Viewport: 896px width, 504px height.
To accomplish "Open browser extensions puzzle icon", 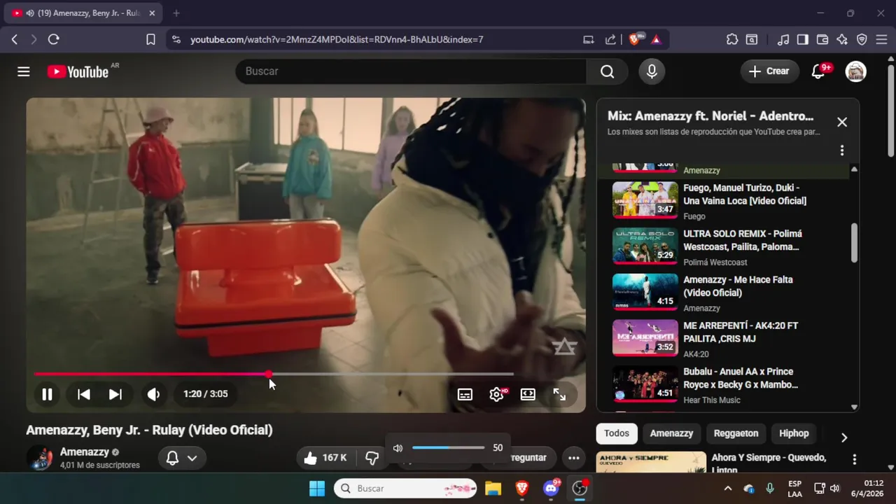I will coord(732,40).
